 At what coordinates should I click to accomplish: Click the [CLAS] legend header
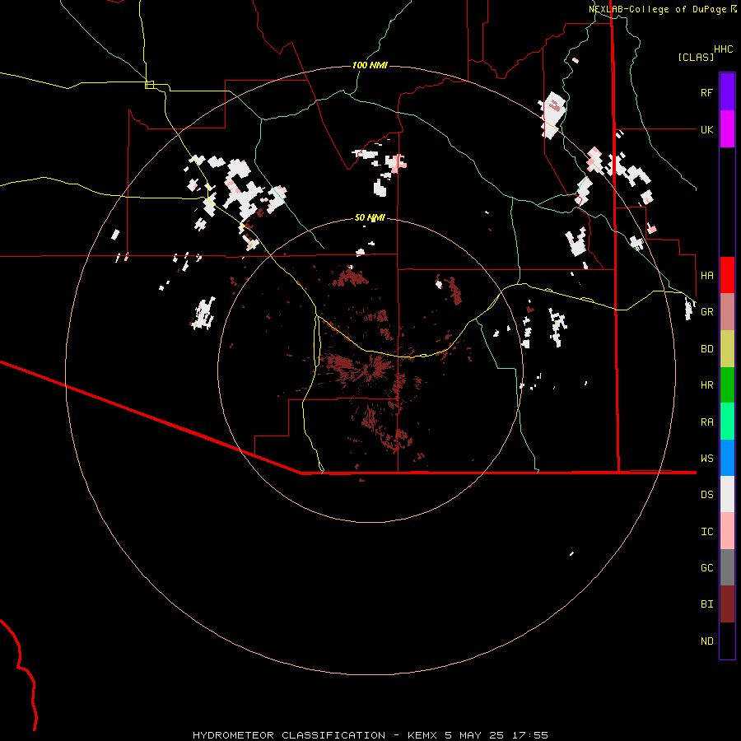(x=696, y=58)
